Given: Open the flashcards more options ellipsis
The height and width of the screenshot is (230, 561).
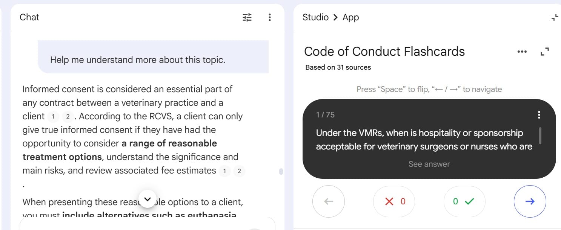Looking at the screenshot, I should tap(522, 52).
